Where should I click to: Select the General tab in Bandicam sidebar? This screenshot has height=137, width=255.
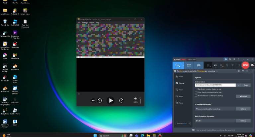pyautogui.click(x=180, y=83)
